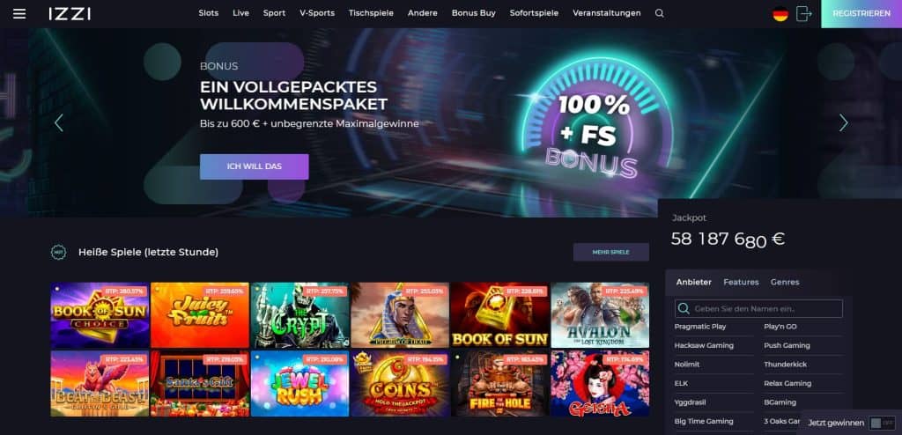The width and height of the screenshot is (902, 435).
Task: Switch to the Features tab
Action: 741,282
